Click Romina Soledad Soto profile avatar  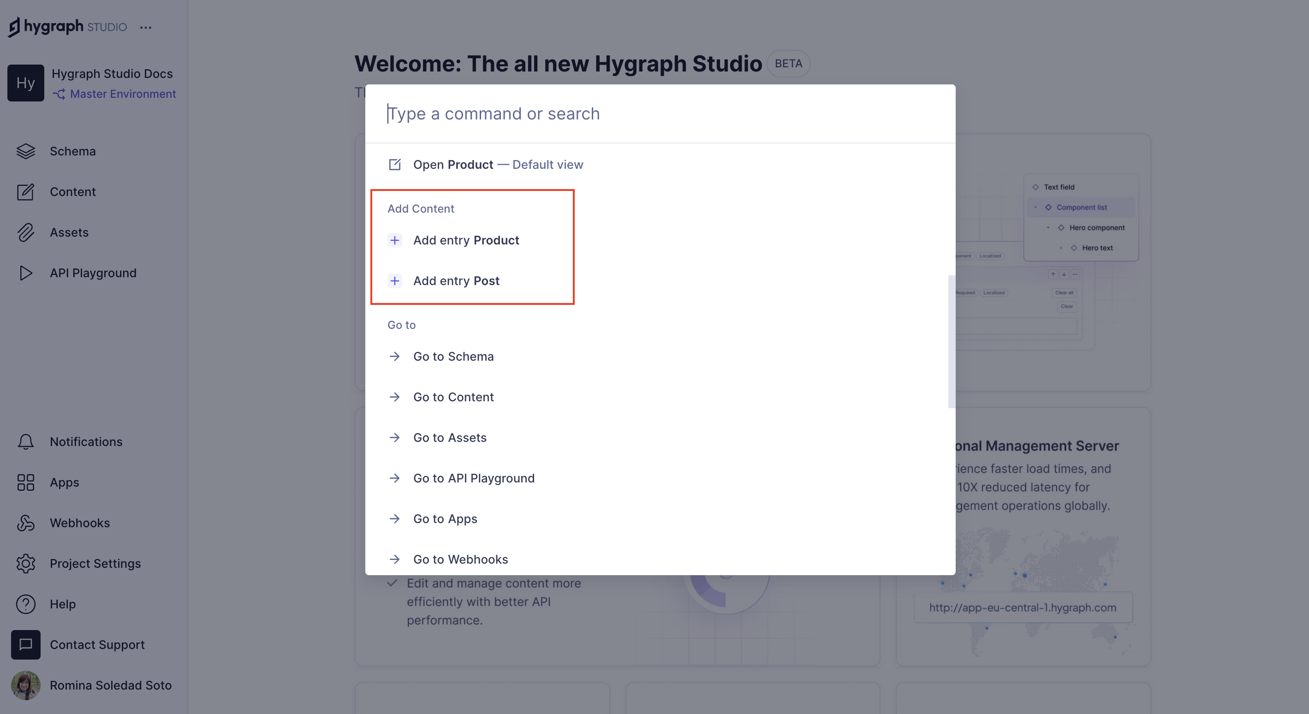pos(24,684)
